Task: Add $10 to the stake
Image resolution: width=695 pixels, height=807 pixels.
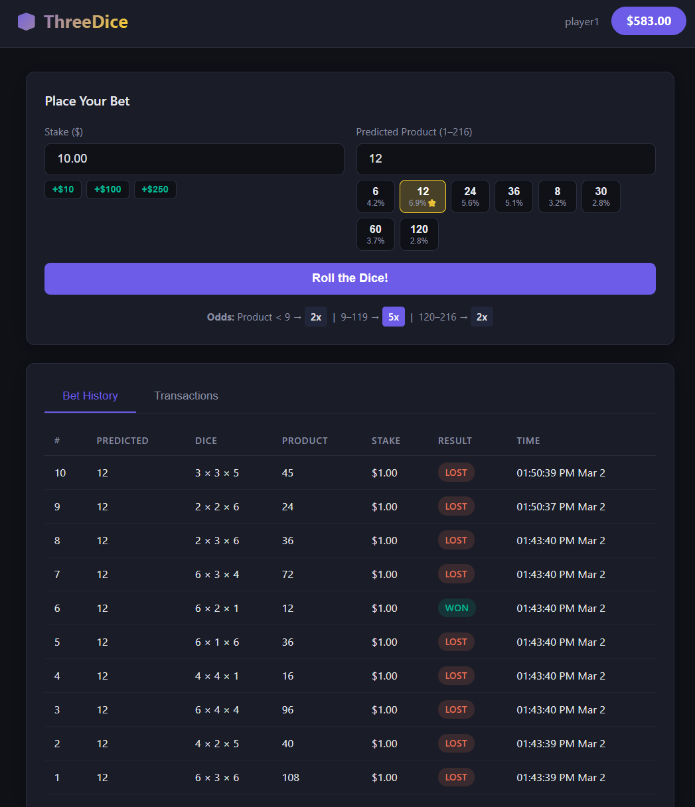Action: click(x=63, y=190)
